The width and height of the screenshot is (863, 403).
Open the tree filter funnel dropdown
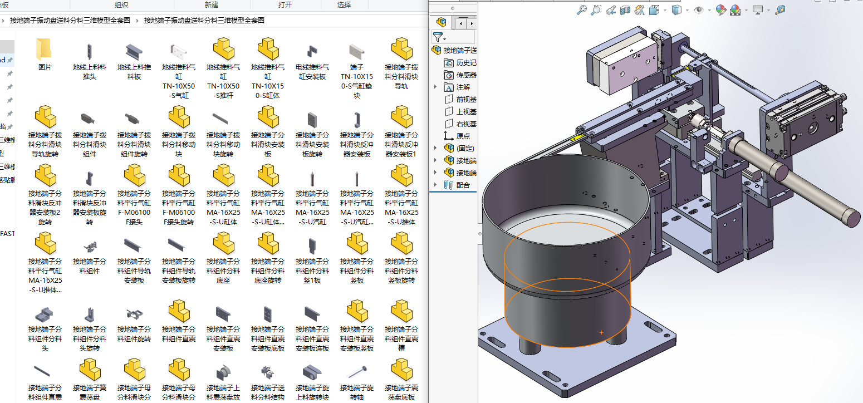pos(440,38)
